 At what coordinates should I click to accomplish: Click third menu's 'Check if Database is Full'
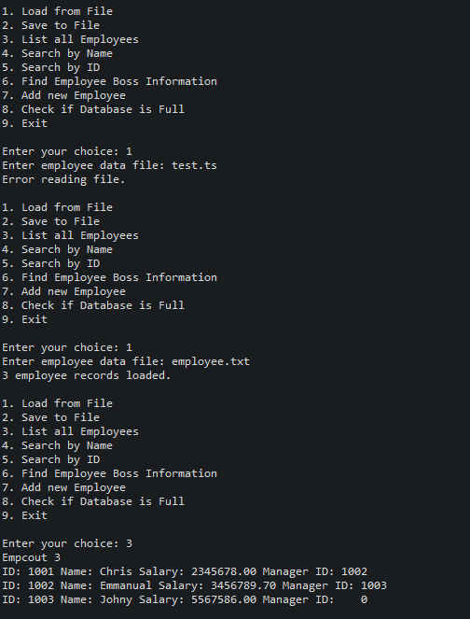coord(93,501)
